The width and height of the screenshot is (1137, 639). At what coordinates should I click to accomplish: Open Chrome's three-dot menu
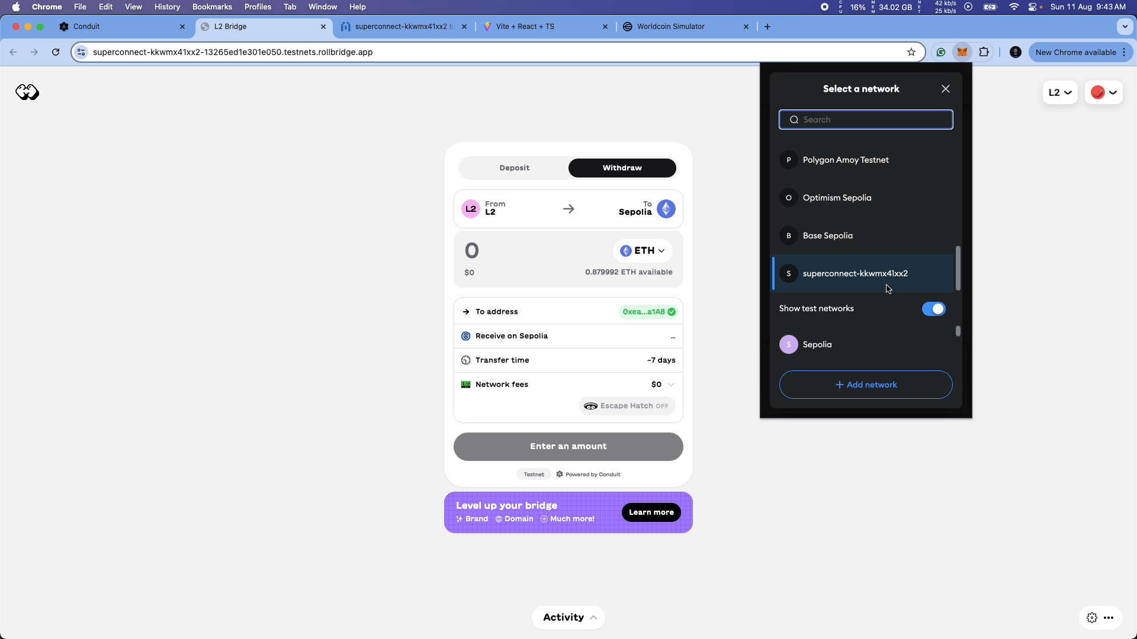coord(1124,52)
